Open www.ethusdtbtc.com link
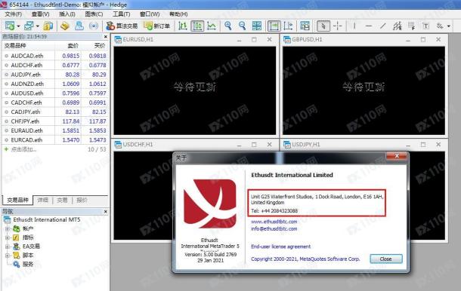This screenshot has height=291, width=461. [274, 222]
